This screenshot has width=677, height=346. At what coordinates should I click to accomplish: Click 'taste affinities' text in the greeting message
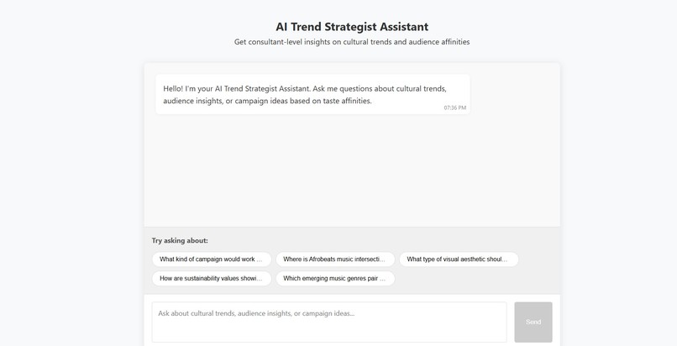tap(344, 101)
